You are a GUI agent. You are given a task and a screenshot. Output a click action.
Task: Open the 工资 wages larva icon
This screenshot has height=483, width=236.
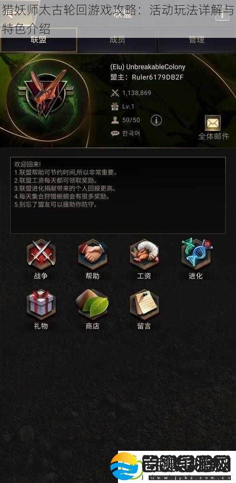click(144, 254)
